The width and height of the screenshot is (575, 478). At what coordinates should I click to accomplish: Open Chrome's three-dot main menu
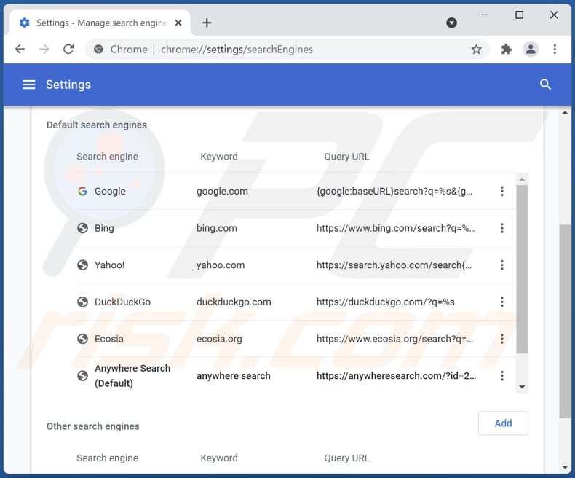(555, 50)
